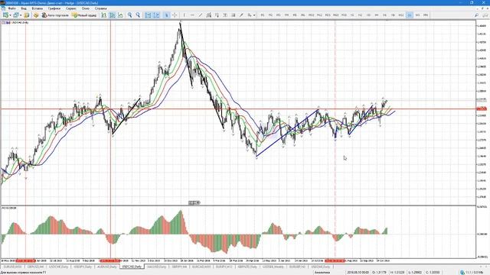This screenshot has width=490, height=275.
Task: Set timeframe to H12
Action: pos(401,15)
